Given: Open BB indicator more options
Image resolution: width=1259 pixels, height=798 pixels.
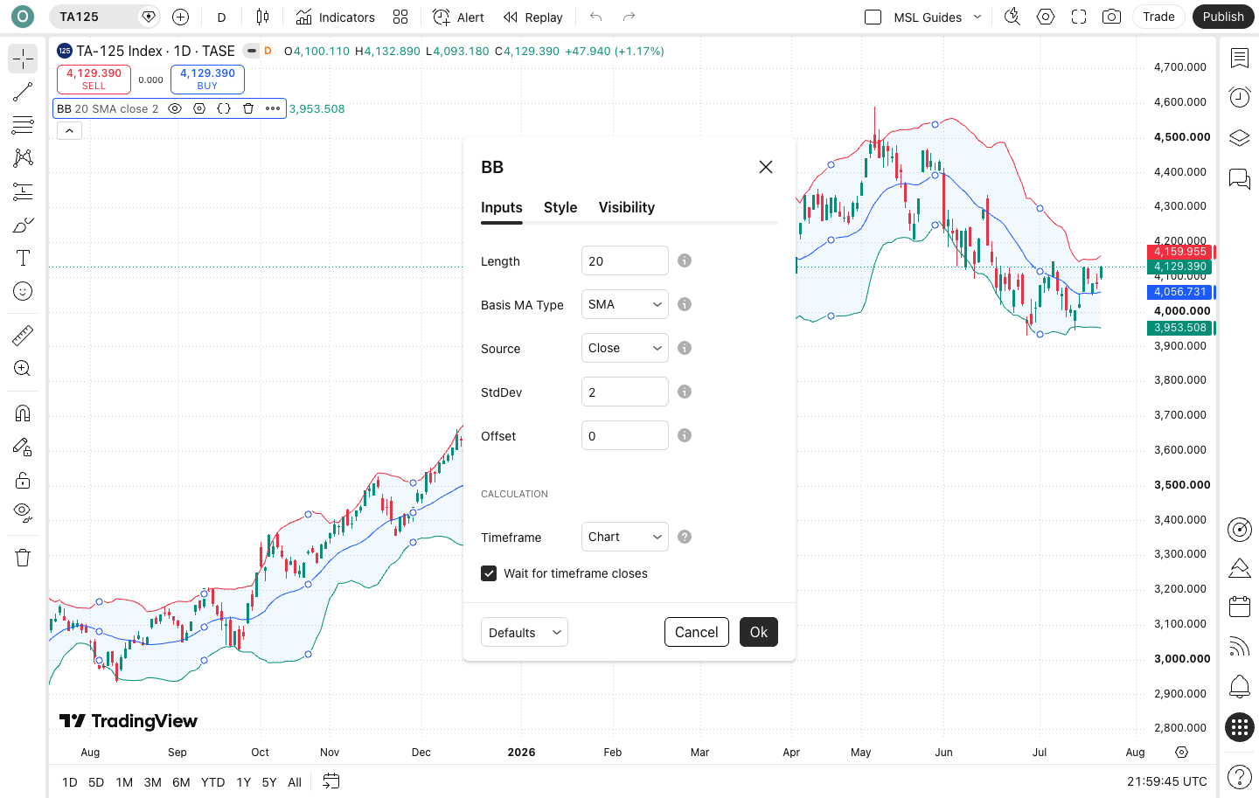Looking at the screenshot, I should (x=273, y=108).
